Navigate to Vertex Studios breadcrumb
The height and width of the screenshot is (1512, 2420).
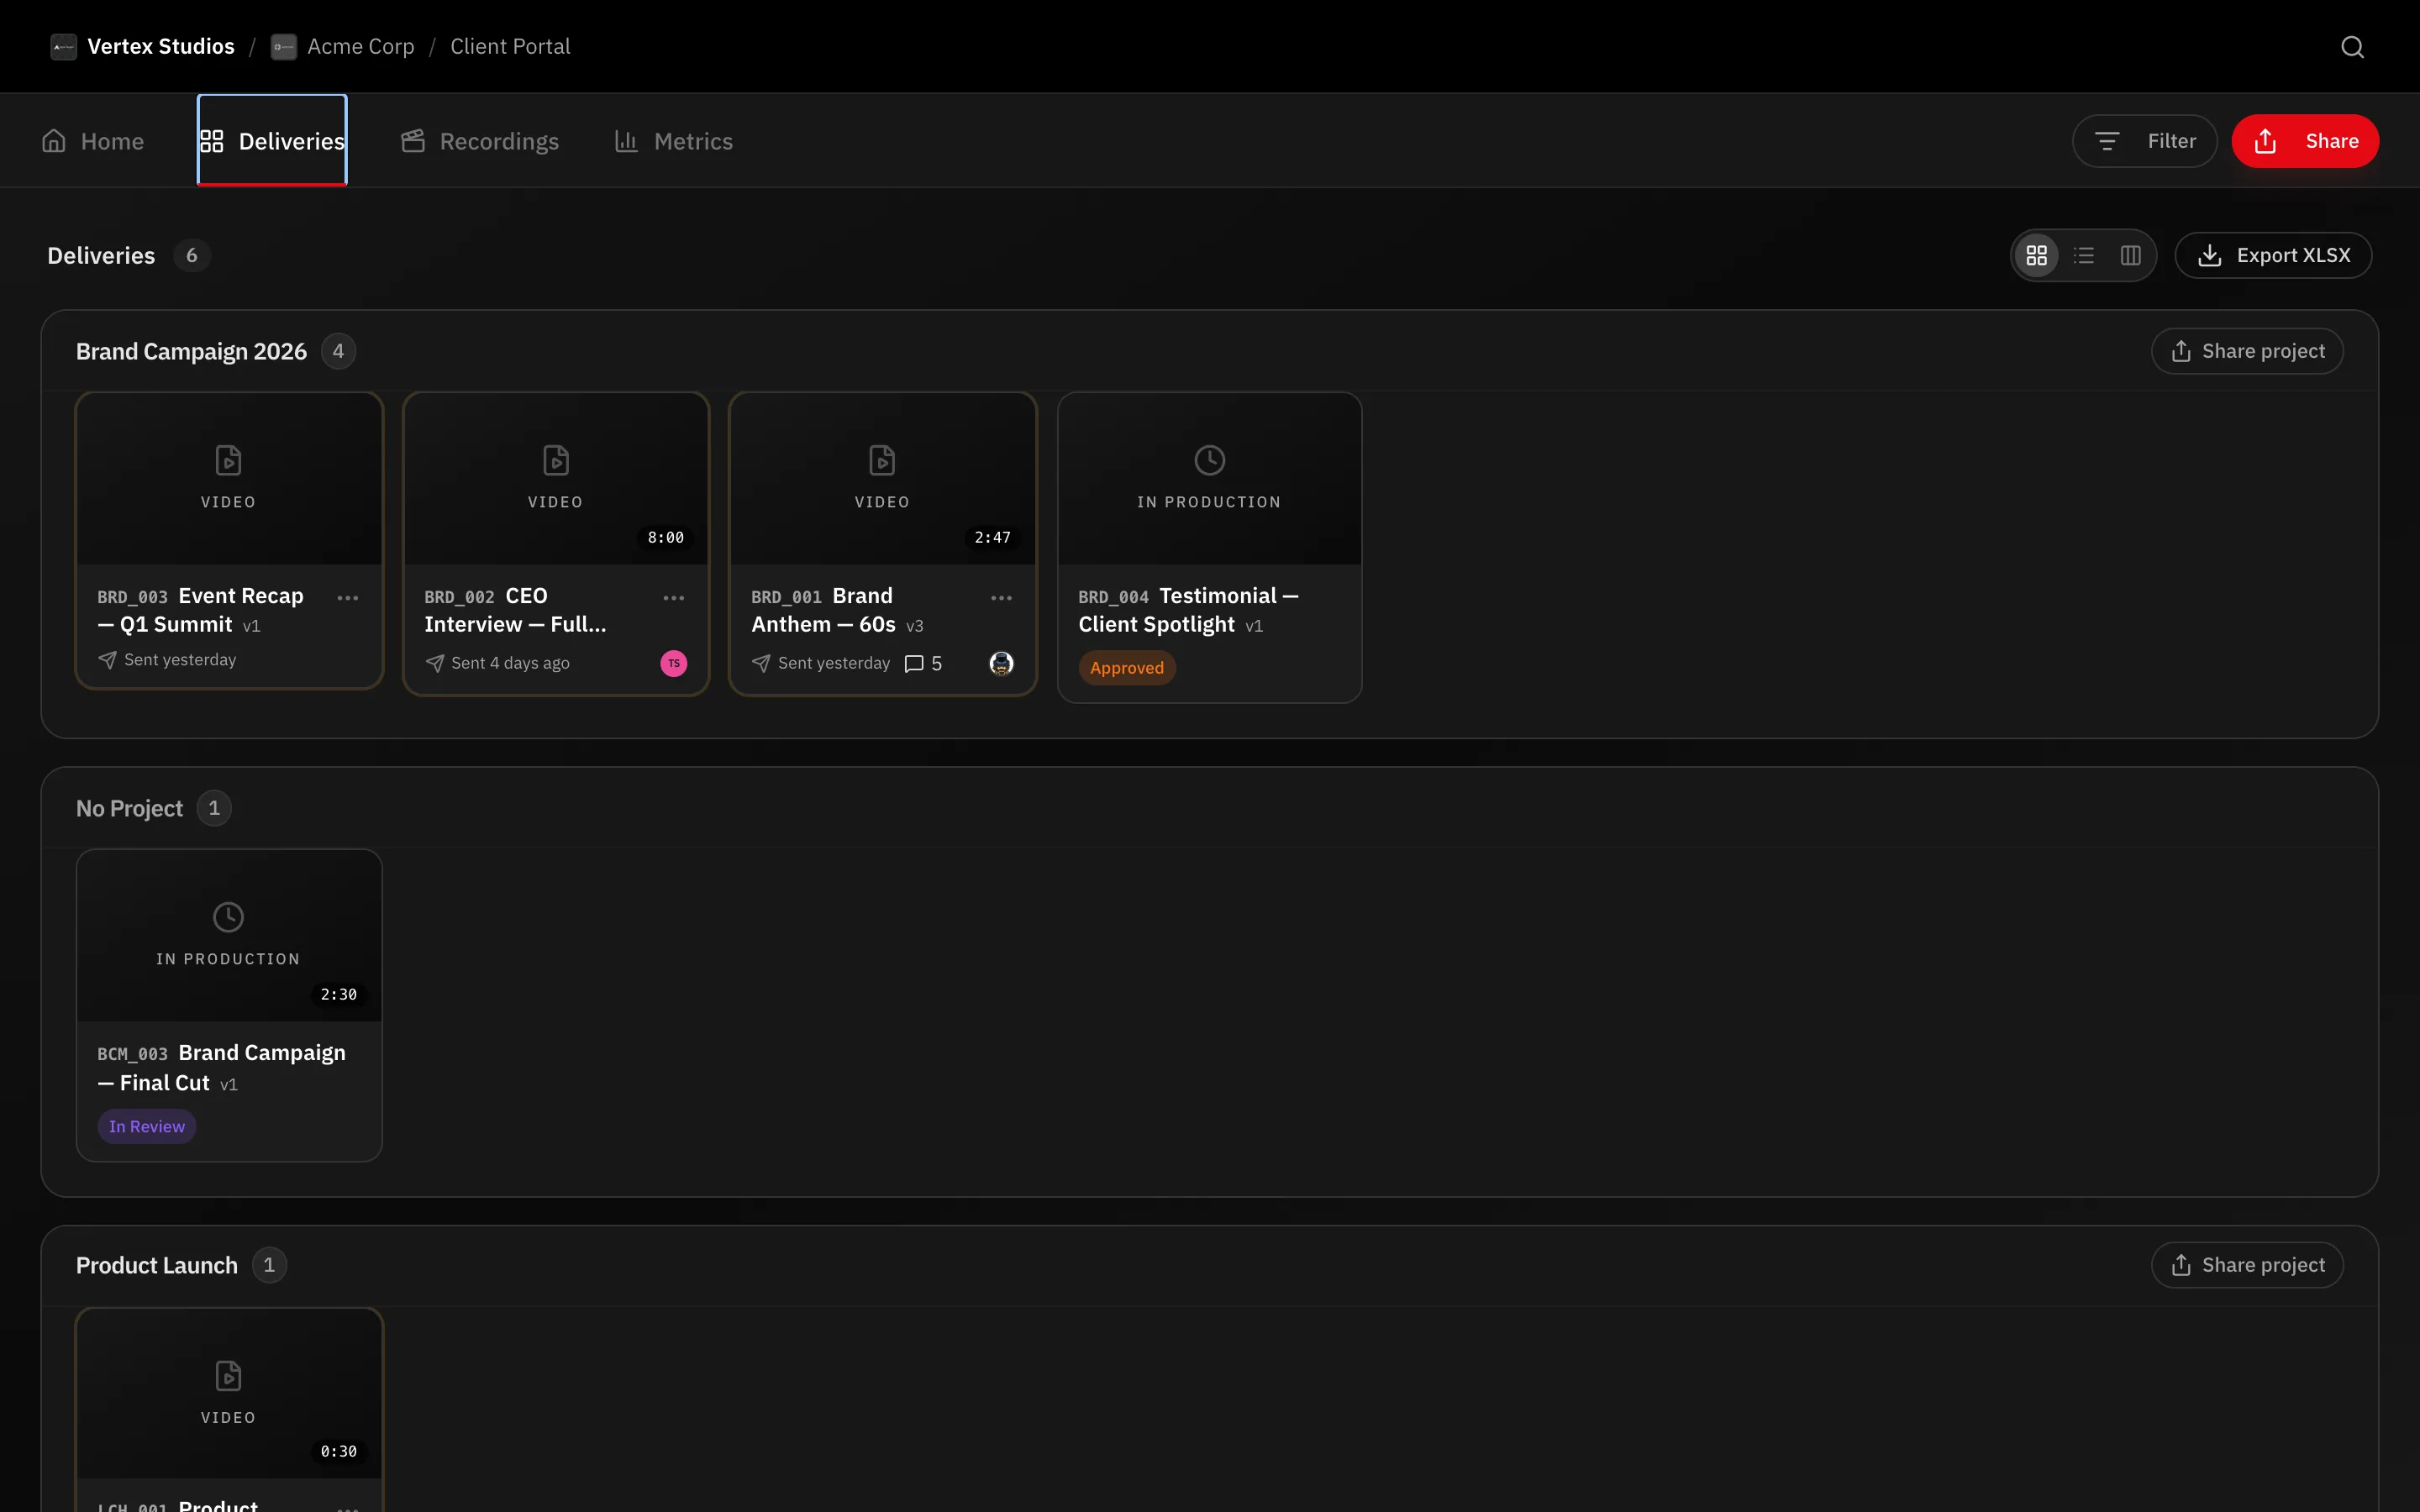[161, 47]
